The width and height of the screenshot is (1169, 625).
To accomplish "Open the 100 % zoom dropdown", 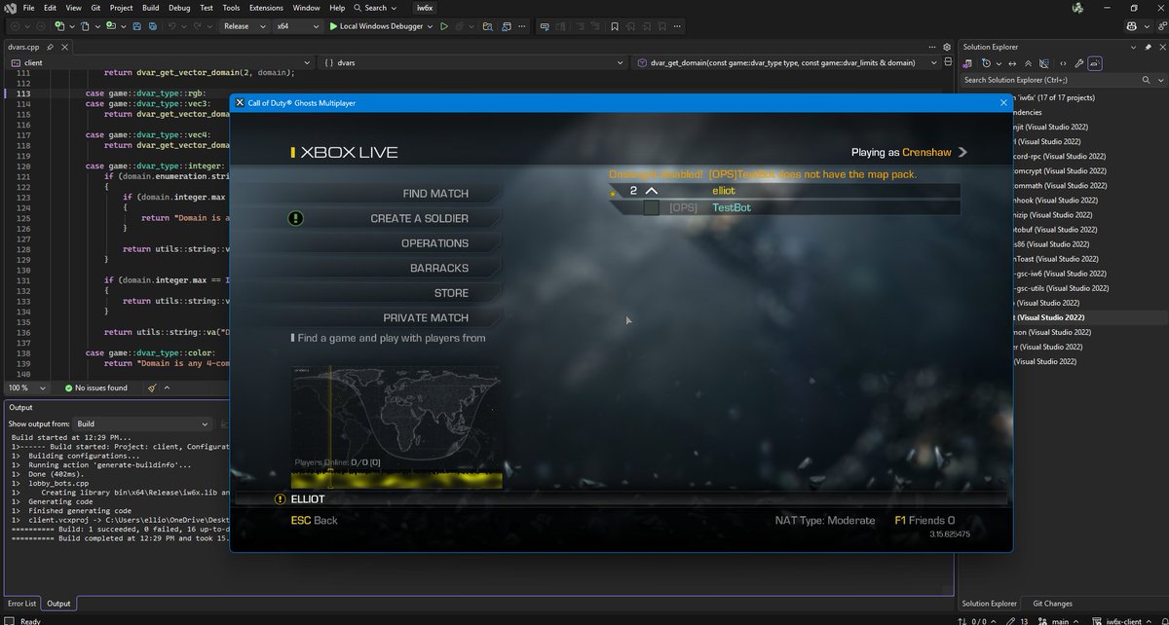I will tap(26, 387).
